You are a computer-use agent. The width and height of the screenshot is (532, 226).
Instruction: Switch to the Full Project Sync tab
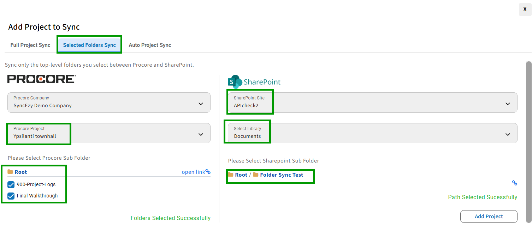point(30,45)
